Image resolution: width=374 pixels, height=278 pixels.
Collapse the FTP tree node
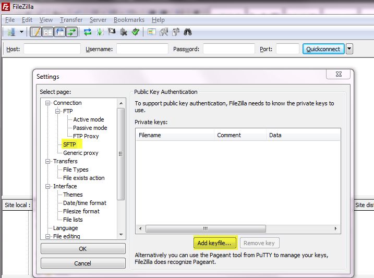coord(57,111)
